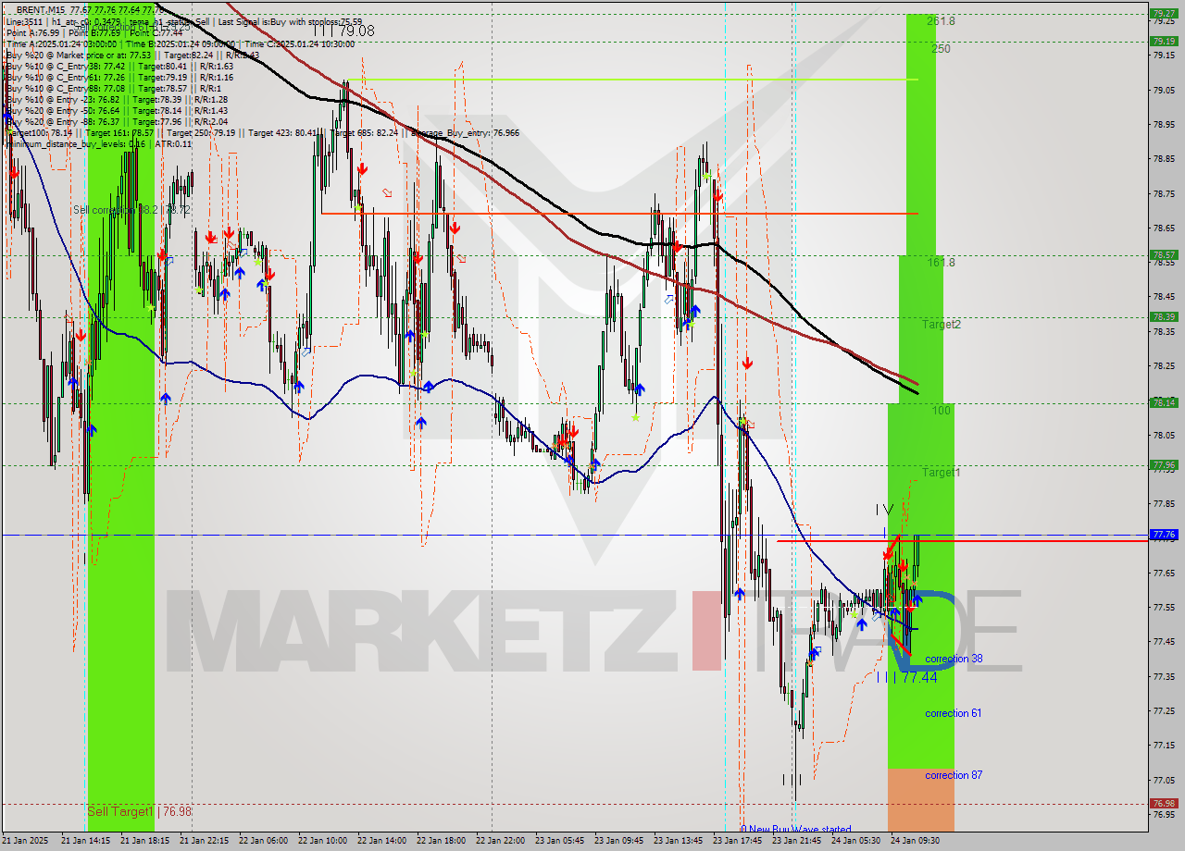Click the Target1 label on the chart
This screenshot has width=1185, height=851.
pyautogui.click(x=941, y=473)
